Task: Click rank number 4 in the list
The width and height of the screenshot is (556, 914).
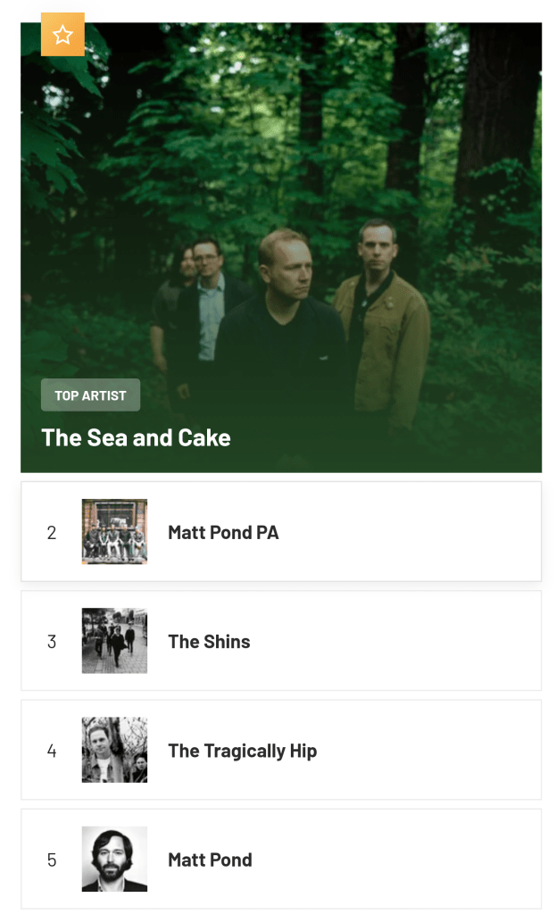Action: pyautogui.click(x=52, y=751)
